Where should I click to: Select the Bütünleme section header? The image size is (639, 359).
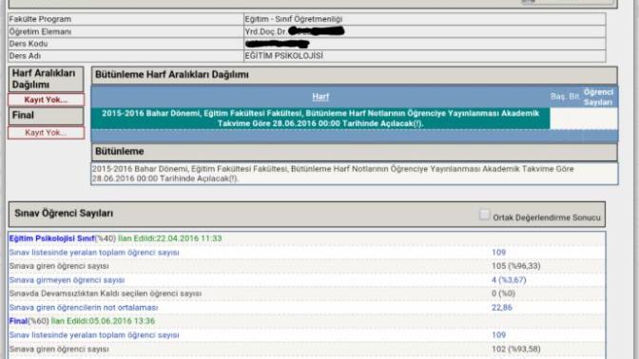354,152
